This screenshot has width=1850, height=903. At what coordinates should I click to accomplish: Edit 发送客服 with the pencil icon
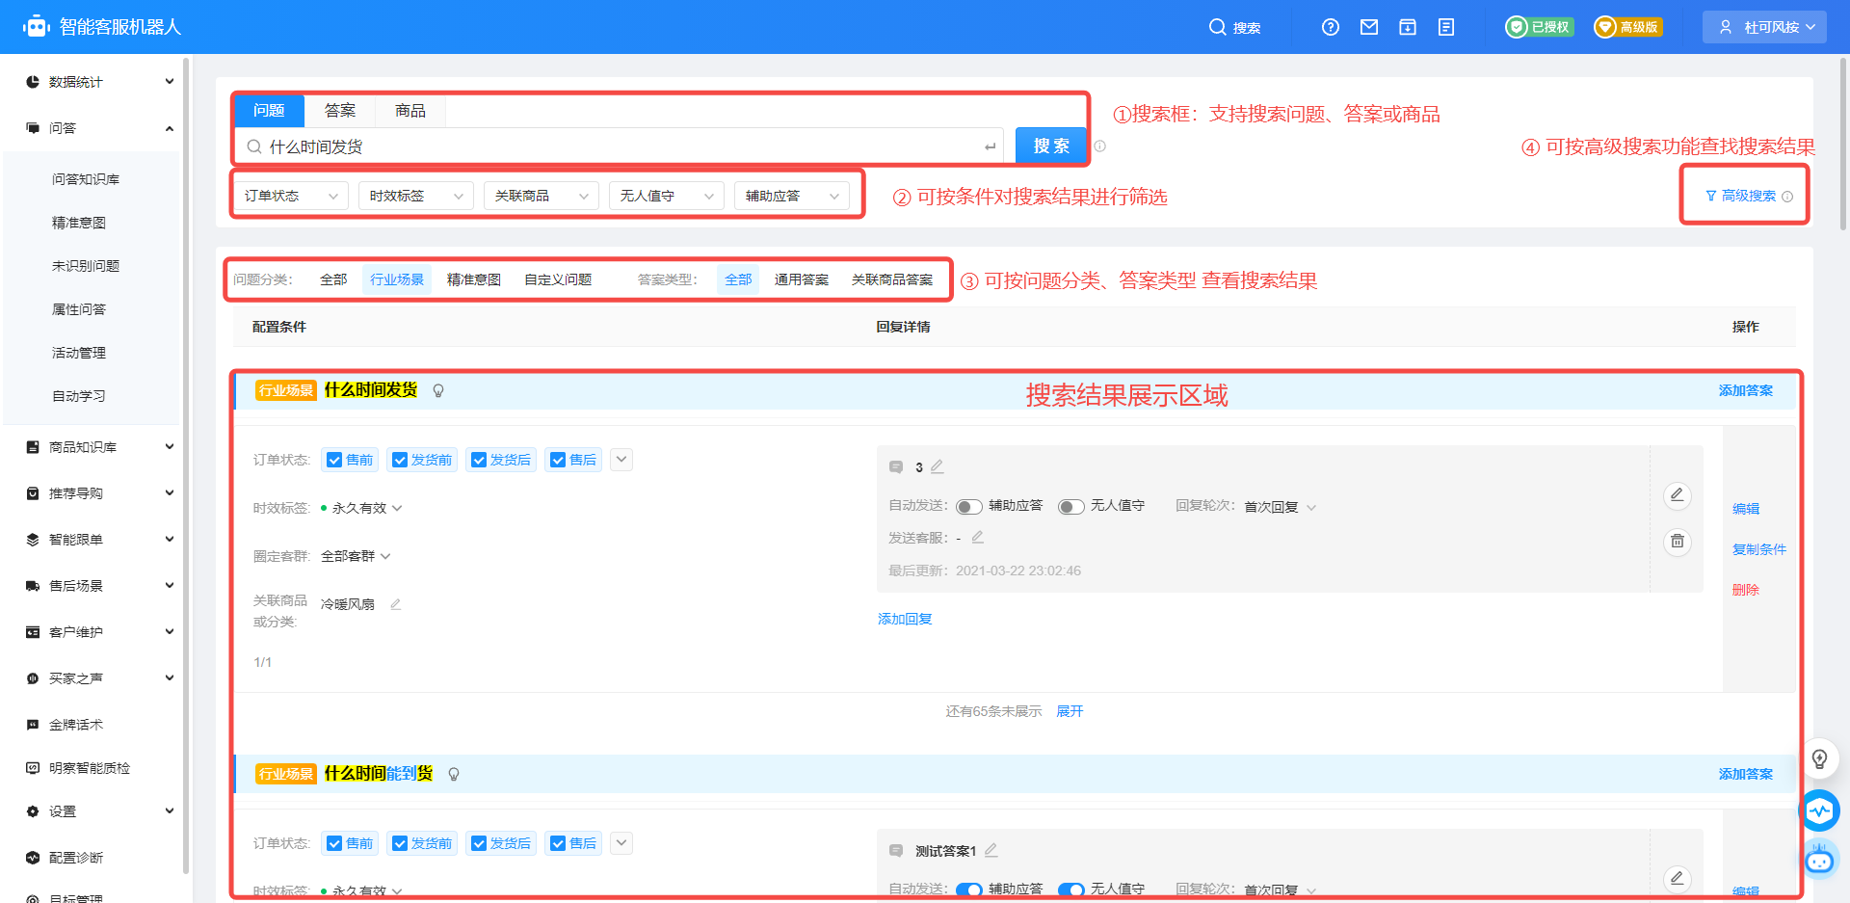click(x=977, y=537)
